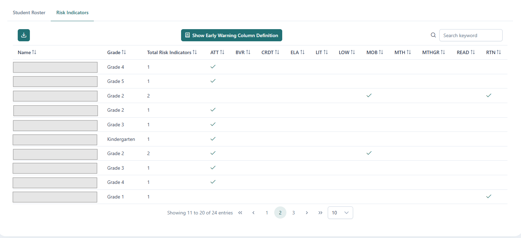This screenshot has height=238, width=521.
Task: Go to first page of results
Action: pos(240,213)
